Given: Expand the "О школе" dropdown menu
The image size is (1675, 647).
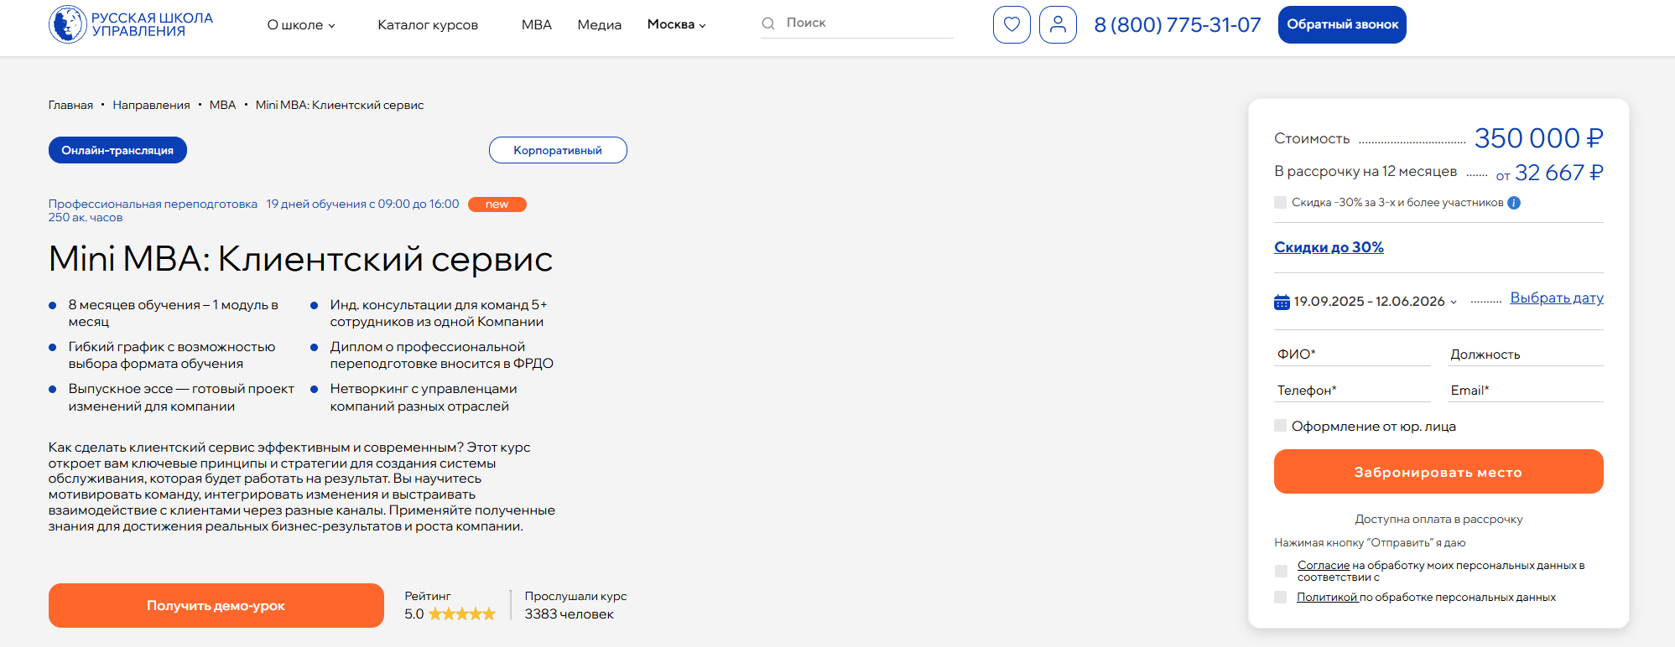Looking at the screenshot, I should [x=301, y=25].
